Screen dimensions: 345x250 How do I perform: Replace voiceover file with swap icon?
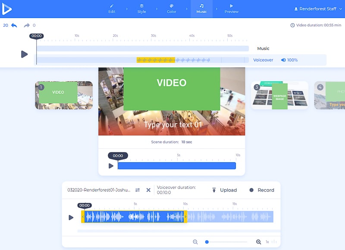point(138,190)
